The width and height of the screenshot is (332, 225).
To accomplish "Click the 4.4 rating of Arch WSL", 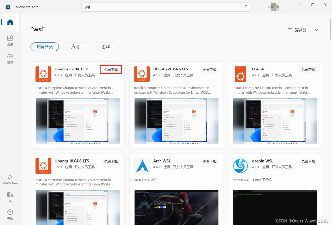I will [x=157, y=167].
